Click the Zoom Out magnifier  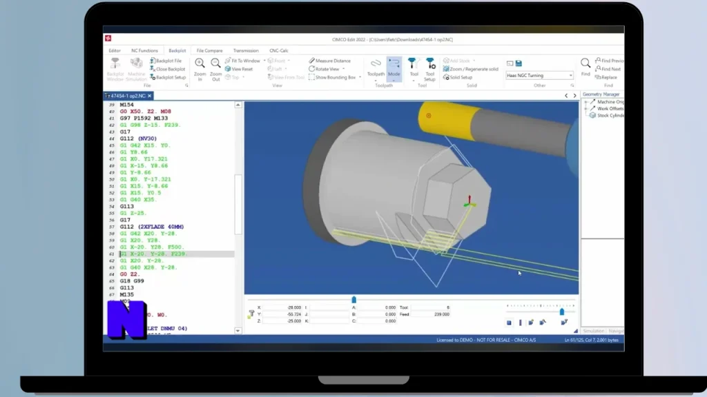click(215, 63)
